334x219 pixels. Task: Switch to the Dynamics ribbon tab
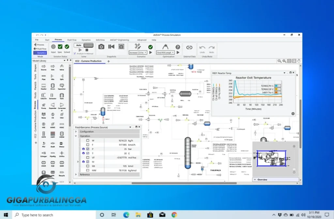(86, 40)
